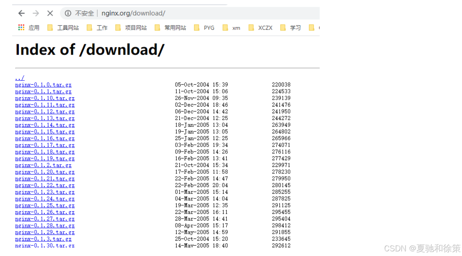The width and height of the screenshot is (462, 256).
Task: Select file size 280145
Action: tap(281, 185)
